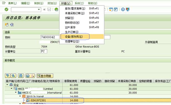The height and width of the screenshot is (105, 171).
Task: Click the 质量检验 column header
Action: [85, 81]
